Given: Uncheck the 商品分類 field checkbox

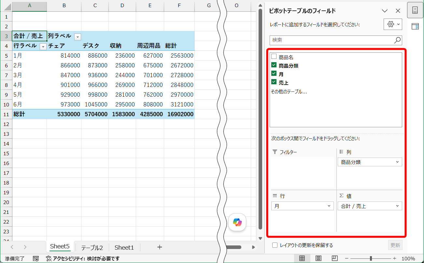Looking at the screenshot, I should pos(274,65).
